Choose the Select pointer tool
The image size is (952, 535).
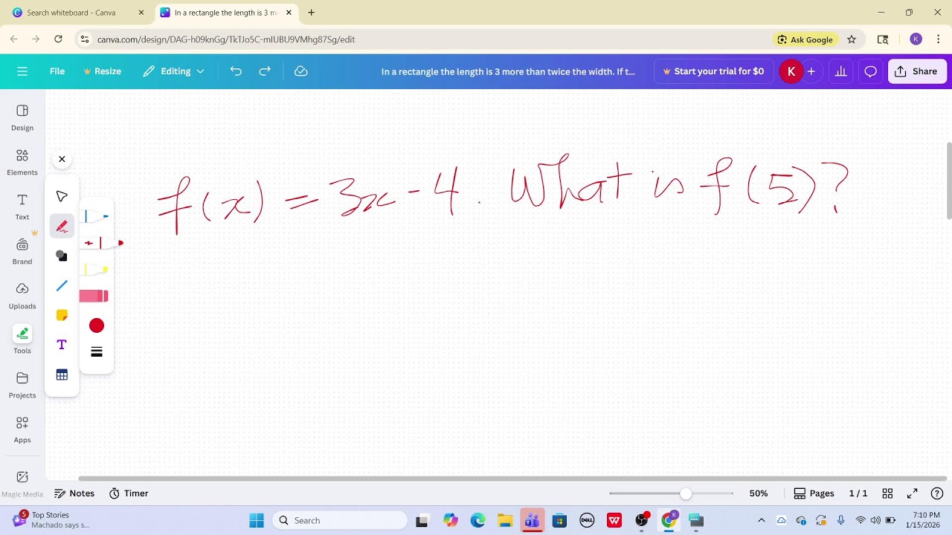click(x=62, y=196)
